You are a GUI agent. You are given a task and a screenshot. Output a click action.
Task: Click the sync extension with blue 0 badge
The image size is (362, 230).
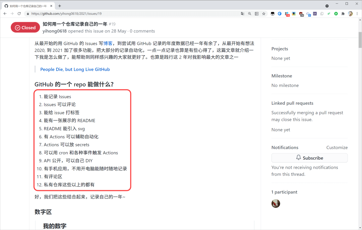pyautogui.click(x=308, y=14)
